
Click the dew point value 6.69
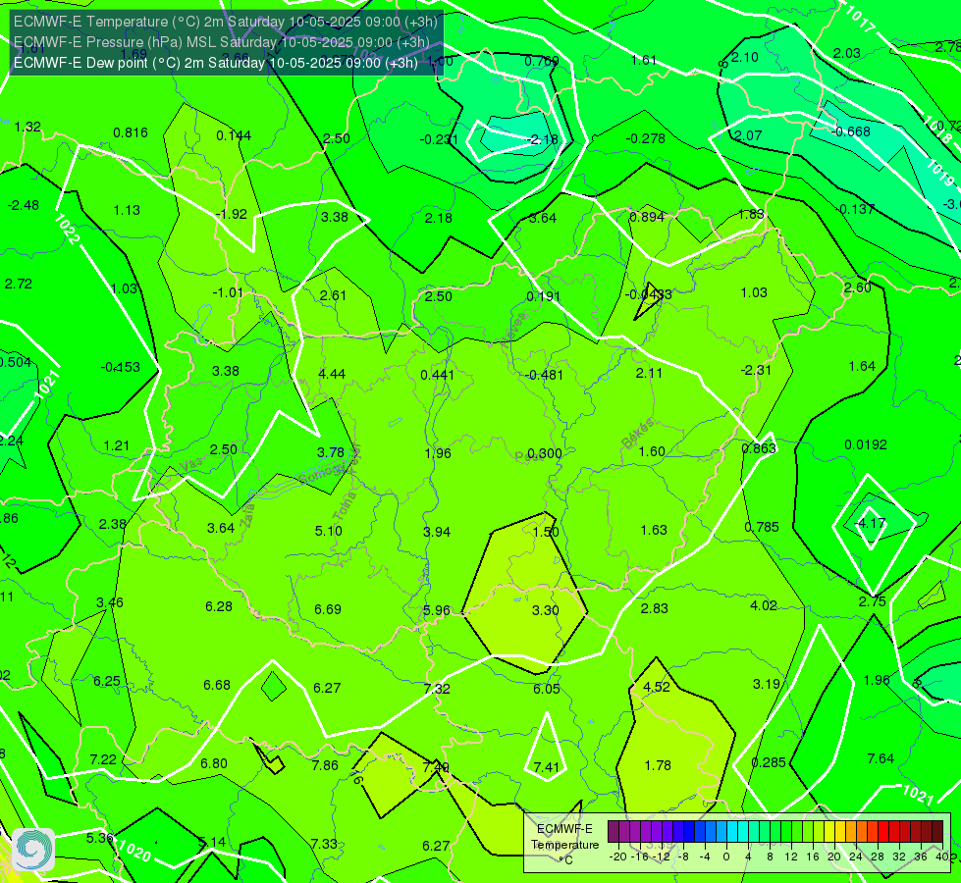click(328, 609)
